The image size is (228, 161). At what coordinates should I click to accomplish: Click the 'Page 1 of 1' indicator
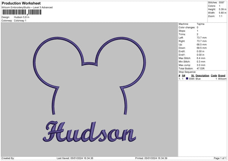[x=220, y=158]
